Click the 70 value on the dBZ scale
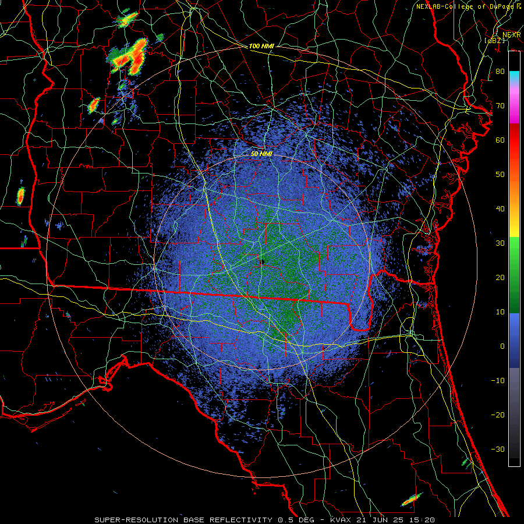The image size is (524, 524). [x=500, y=105]
